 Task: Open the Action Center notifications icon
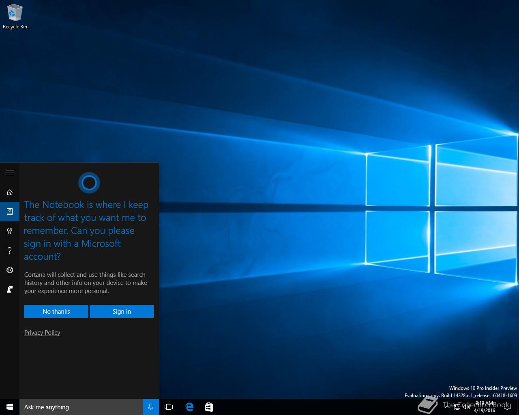point(507,407)
